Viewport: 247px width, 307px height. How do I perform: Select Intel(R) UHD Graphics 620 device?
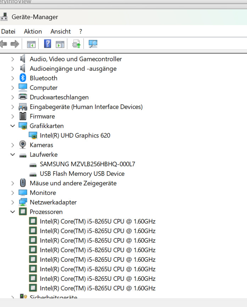click(x=75, y=135)
